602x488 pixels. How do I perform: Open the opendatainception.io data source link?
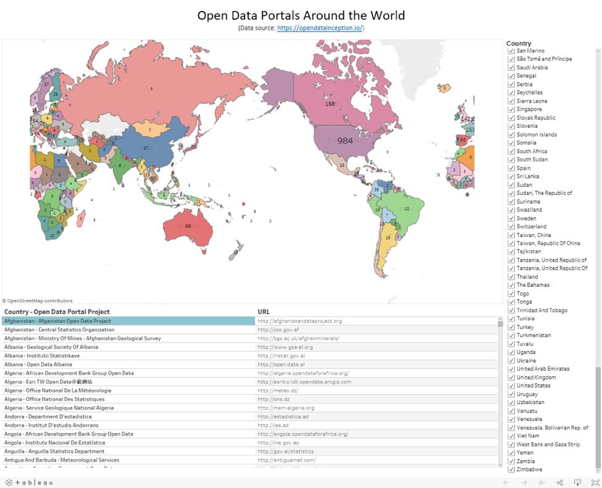(x=320, y=28)
